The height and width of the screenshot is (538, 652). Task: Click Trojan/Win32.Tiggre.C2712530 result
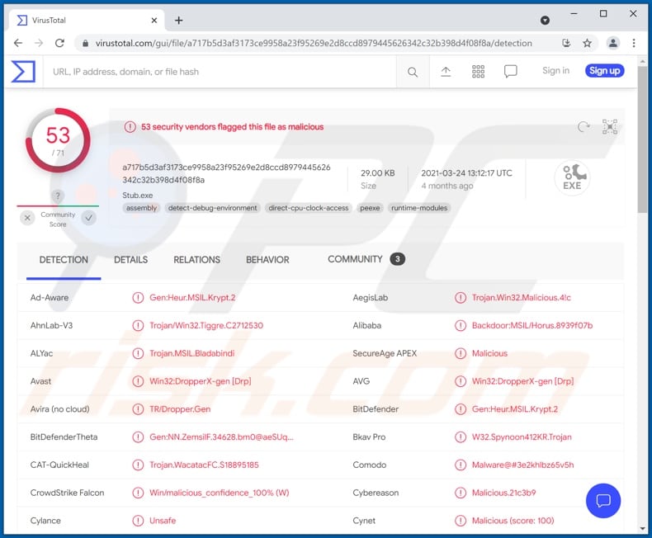pyautogui.click(x=206, y=326)
